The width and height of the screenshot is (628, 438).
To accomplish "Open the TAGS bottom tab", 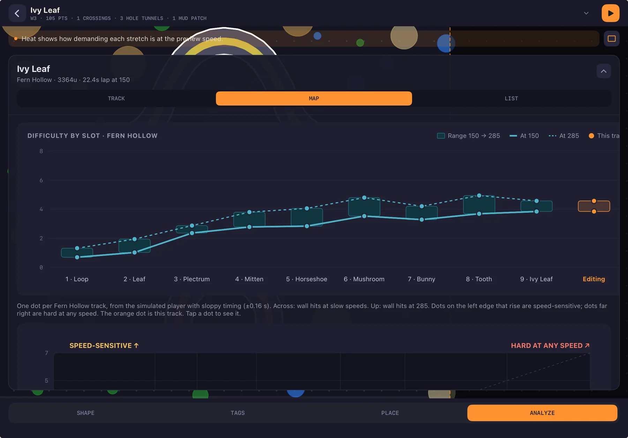I will (x=238, y=413).
